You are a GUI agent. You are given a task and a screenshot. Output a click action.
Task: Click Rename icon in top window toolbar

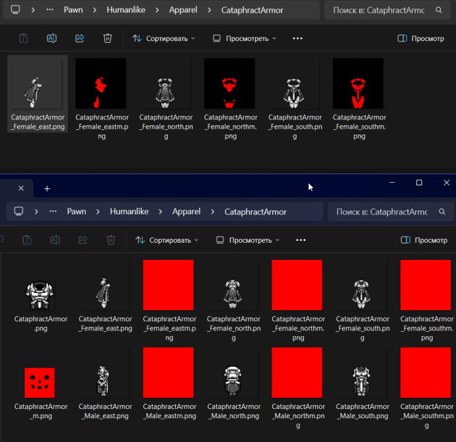pyautogui.click(x=52, y=38)
